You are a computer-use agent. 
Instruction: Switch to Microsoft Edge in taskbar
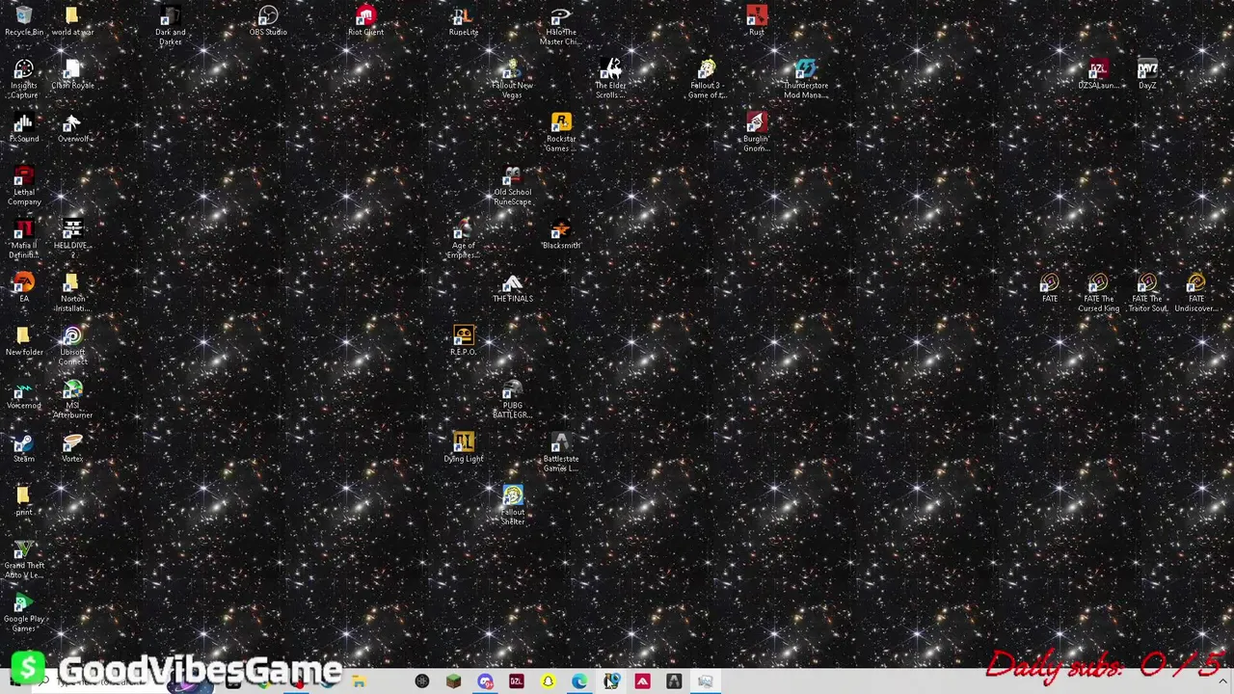click(x=579, y=681)
